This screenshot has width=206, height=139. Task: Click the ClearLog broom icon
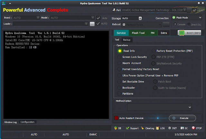pyautogui.click(x=143, y=128)
